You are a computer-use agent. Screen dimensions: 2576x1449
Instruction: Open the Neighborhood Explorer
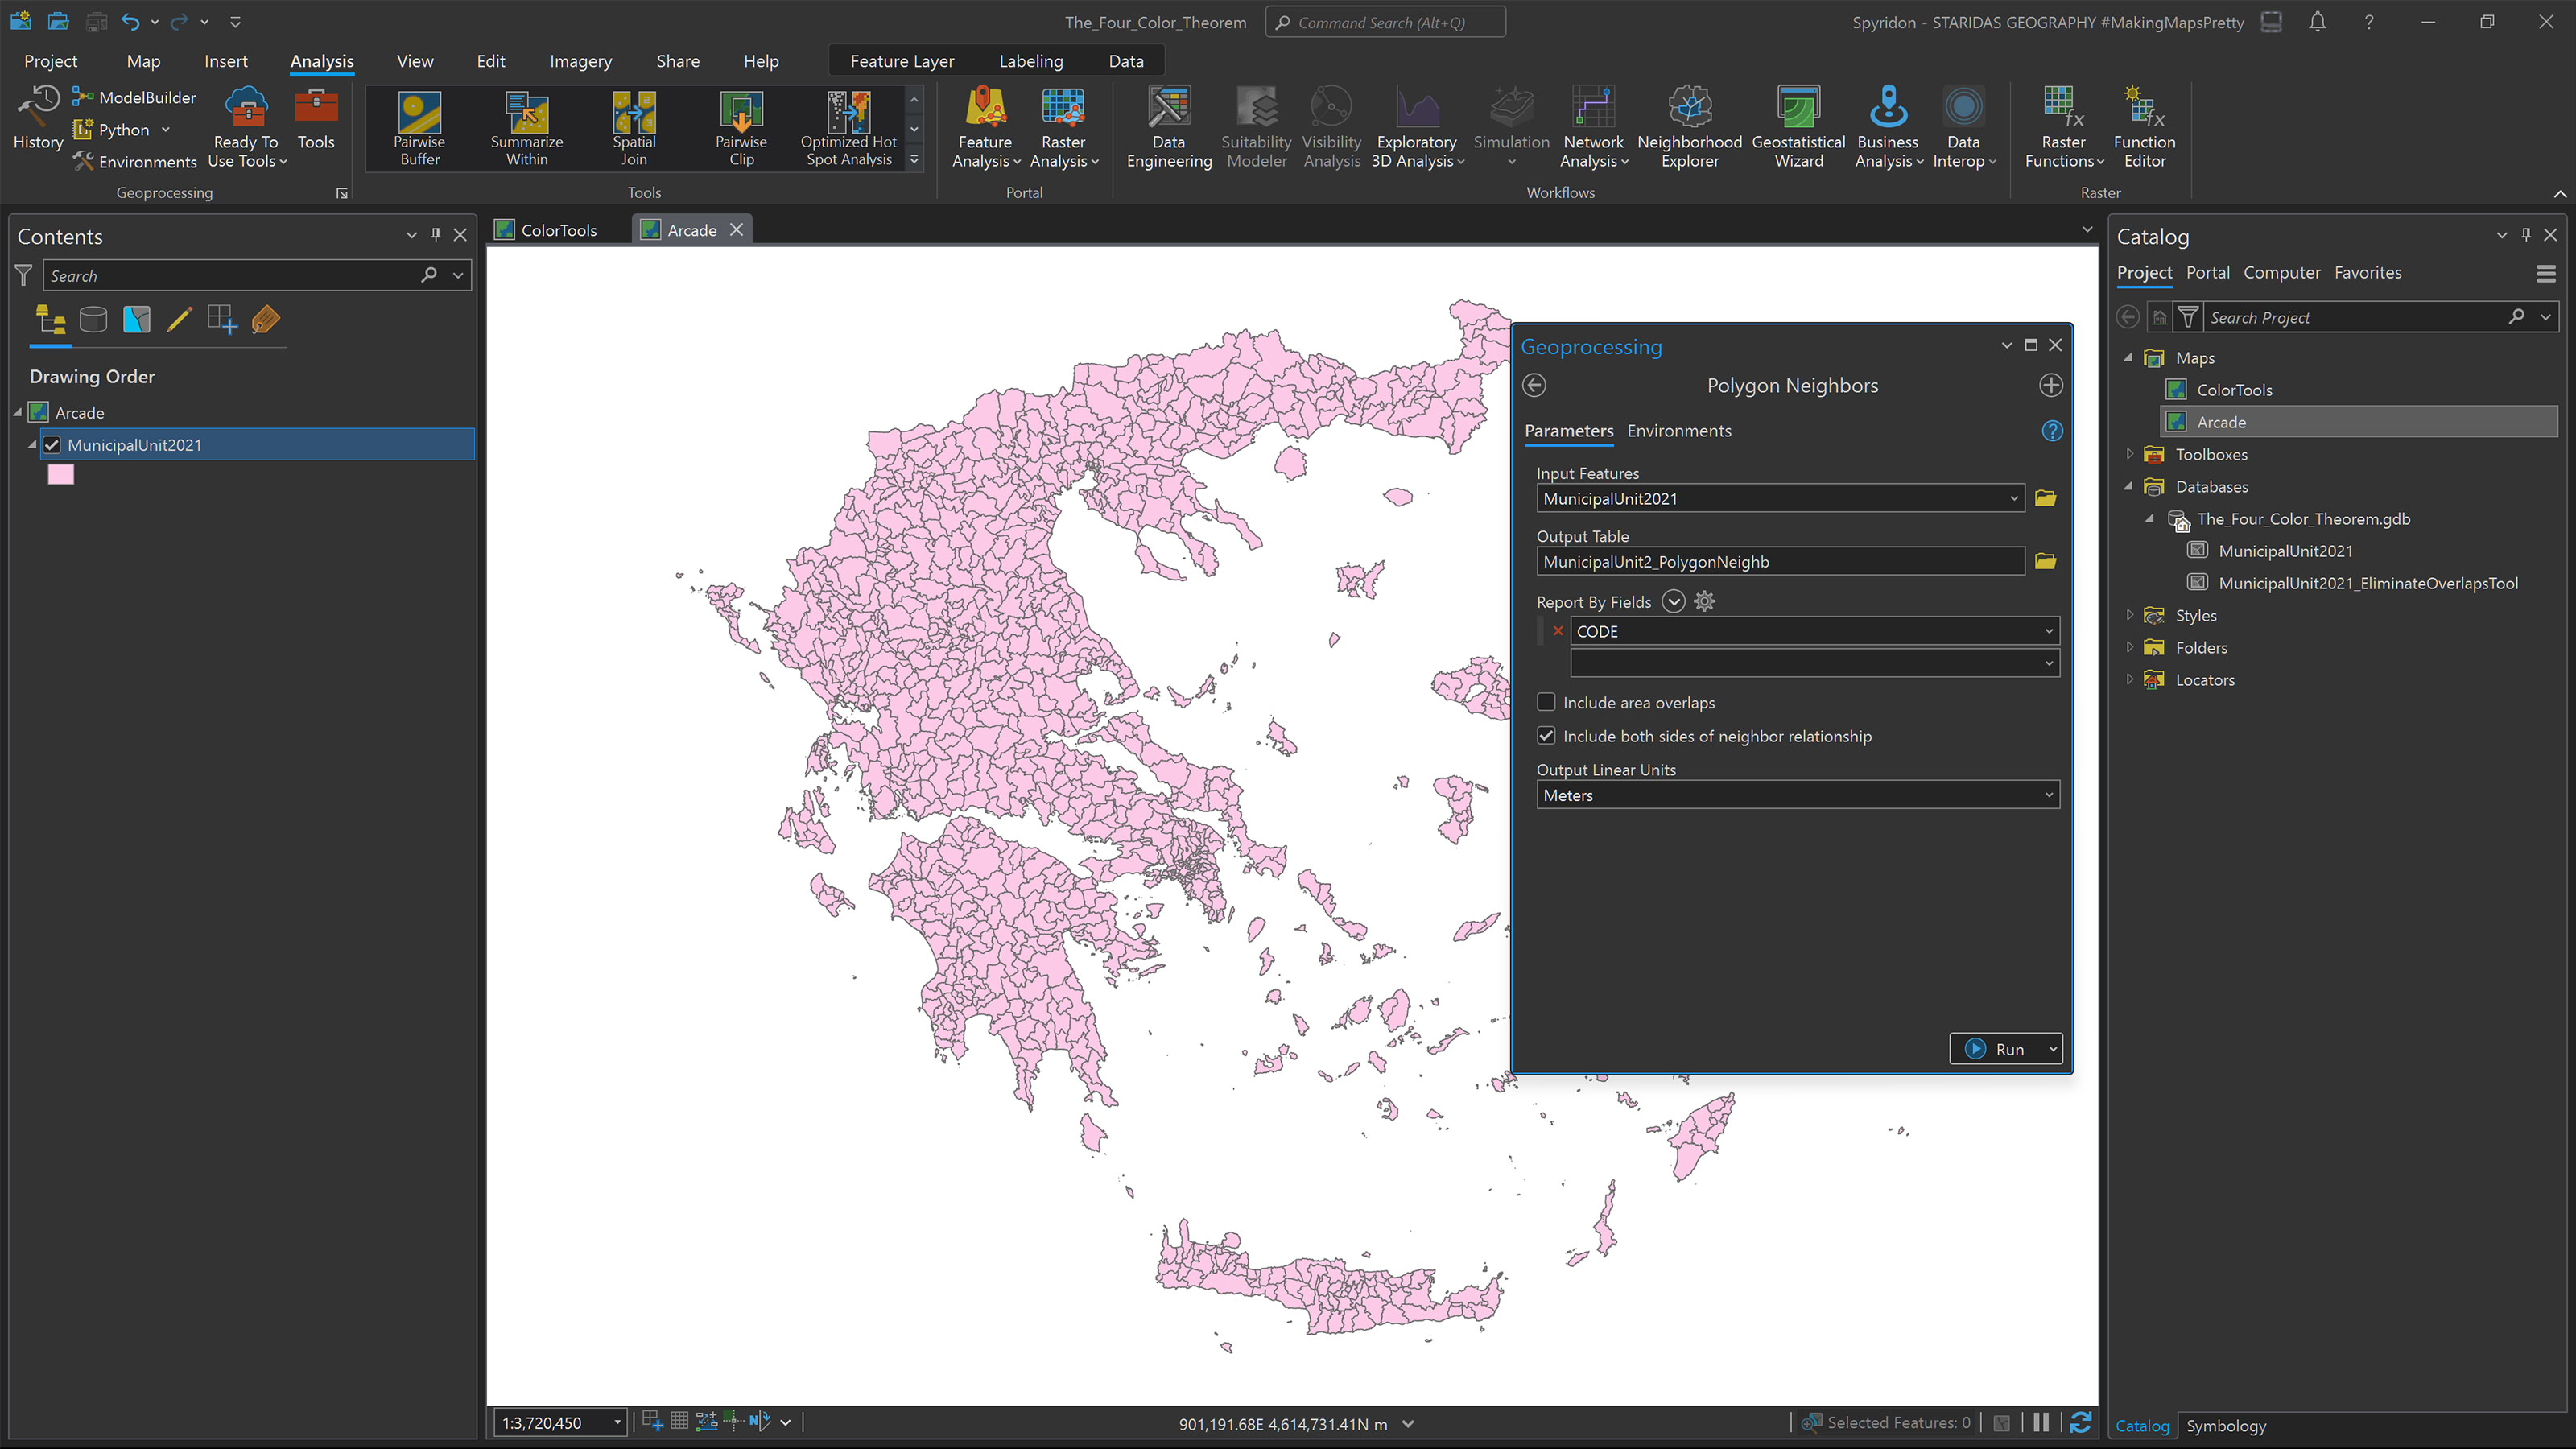(x=1688, y=127)
